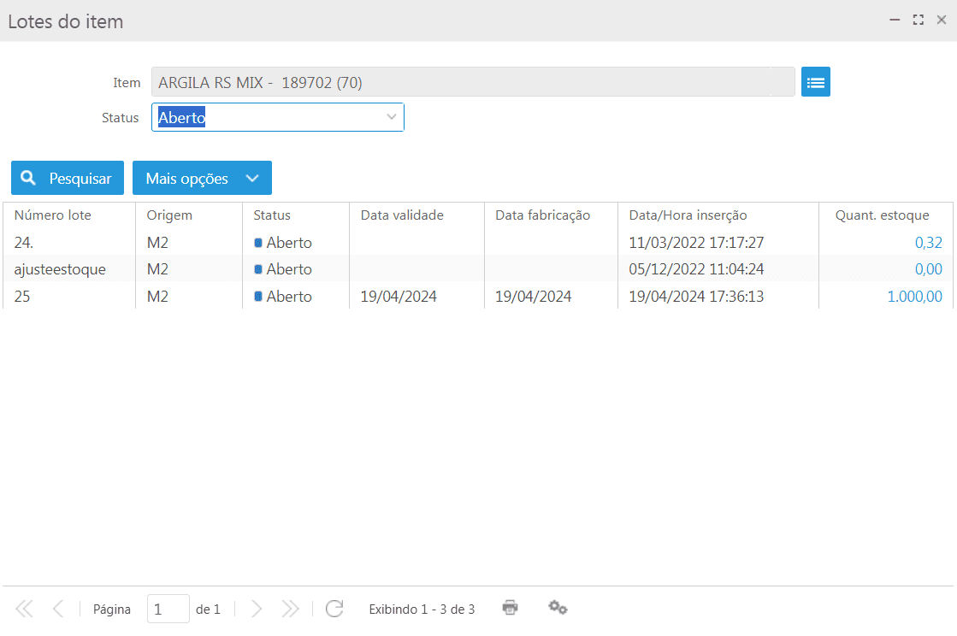Open stock quantity link 1.000,00
Image resolution: width=957 pixels, height=636 pixels.
coord(914,297)
